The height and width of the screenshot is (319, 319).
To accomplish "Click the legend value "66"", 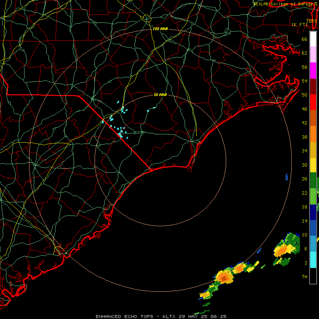I will 304,39.
